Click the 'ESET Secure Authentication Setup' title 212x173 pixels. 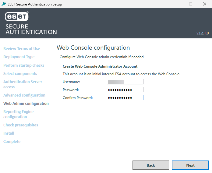[35, 4]
